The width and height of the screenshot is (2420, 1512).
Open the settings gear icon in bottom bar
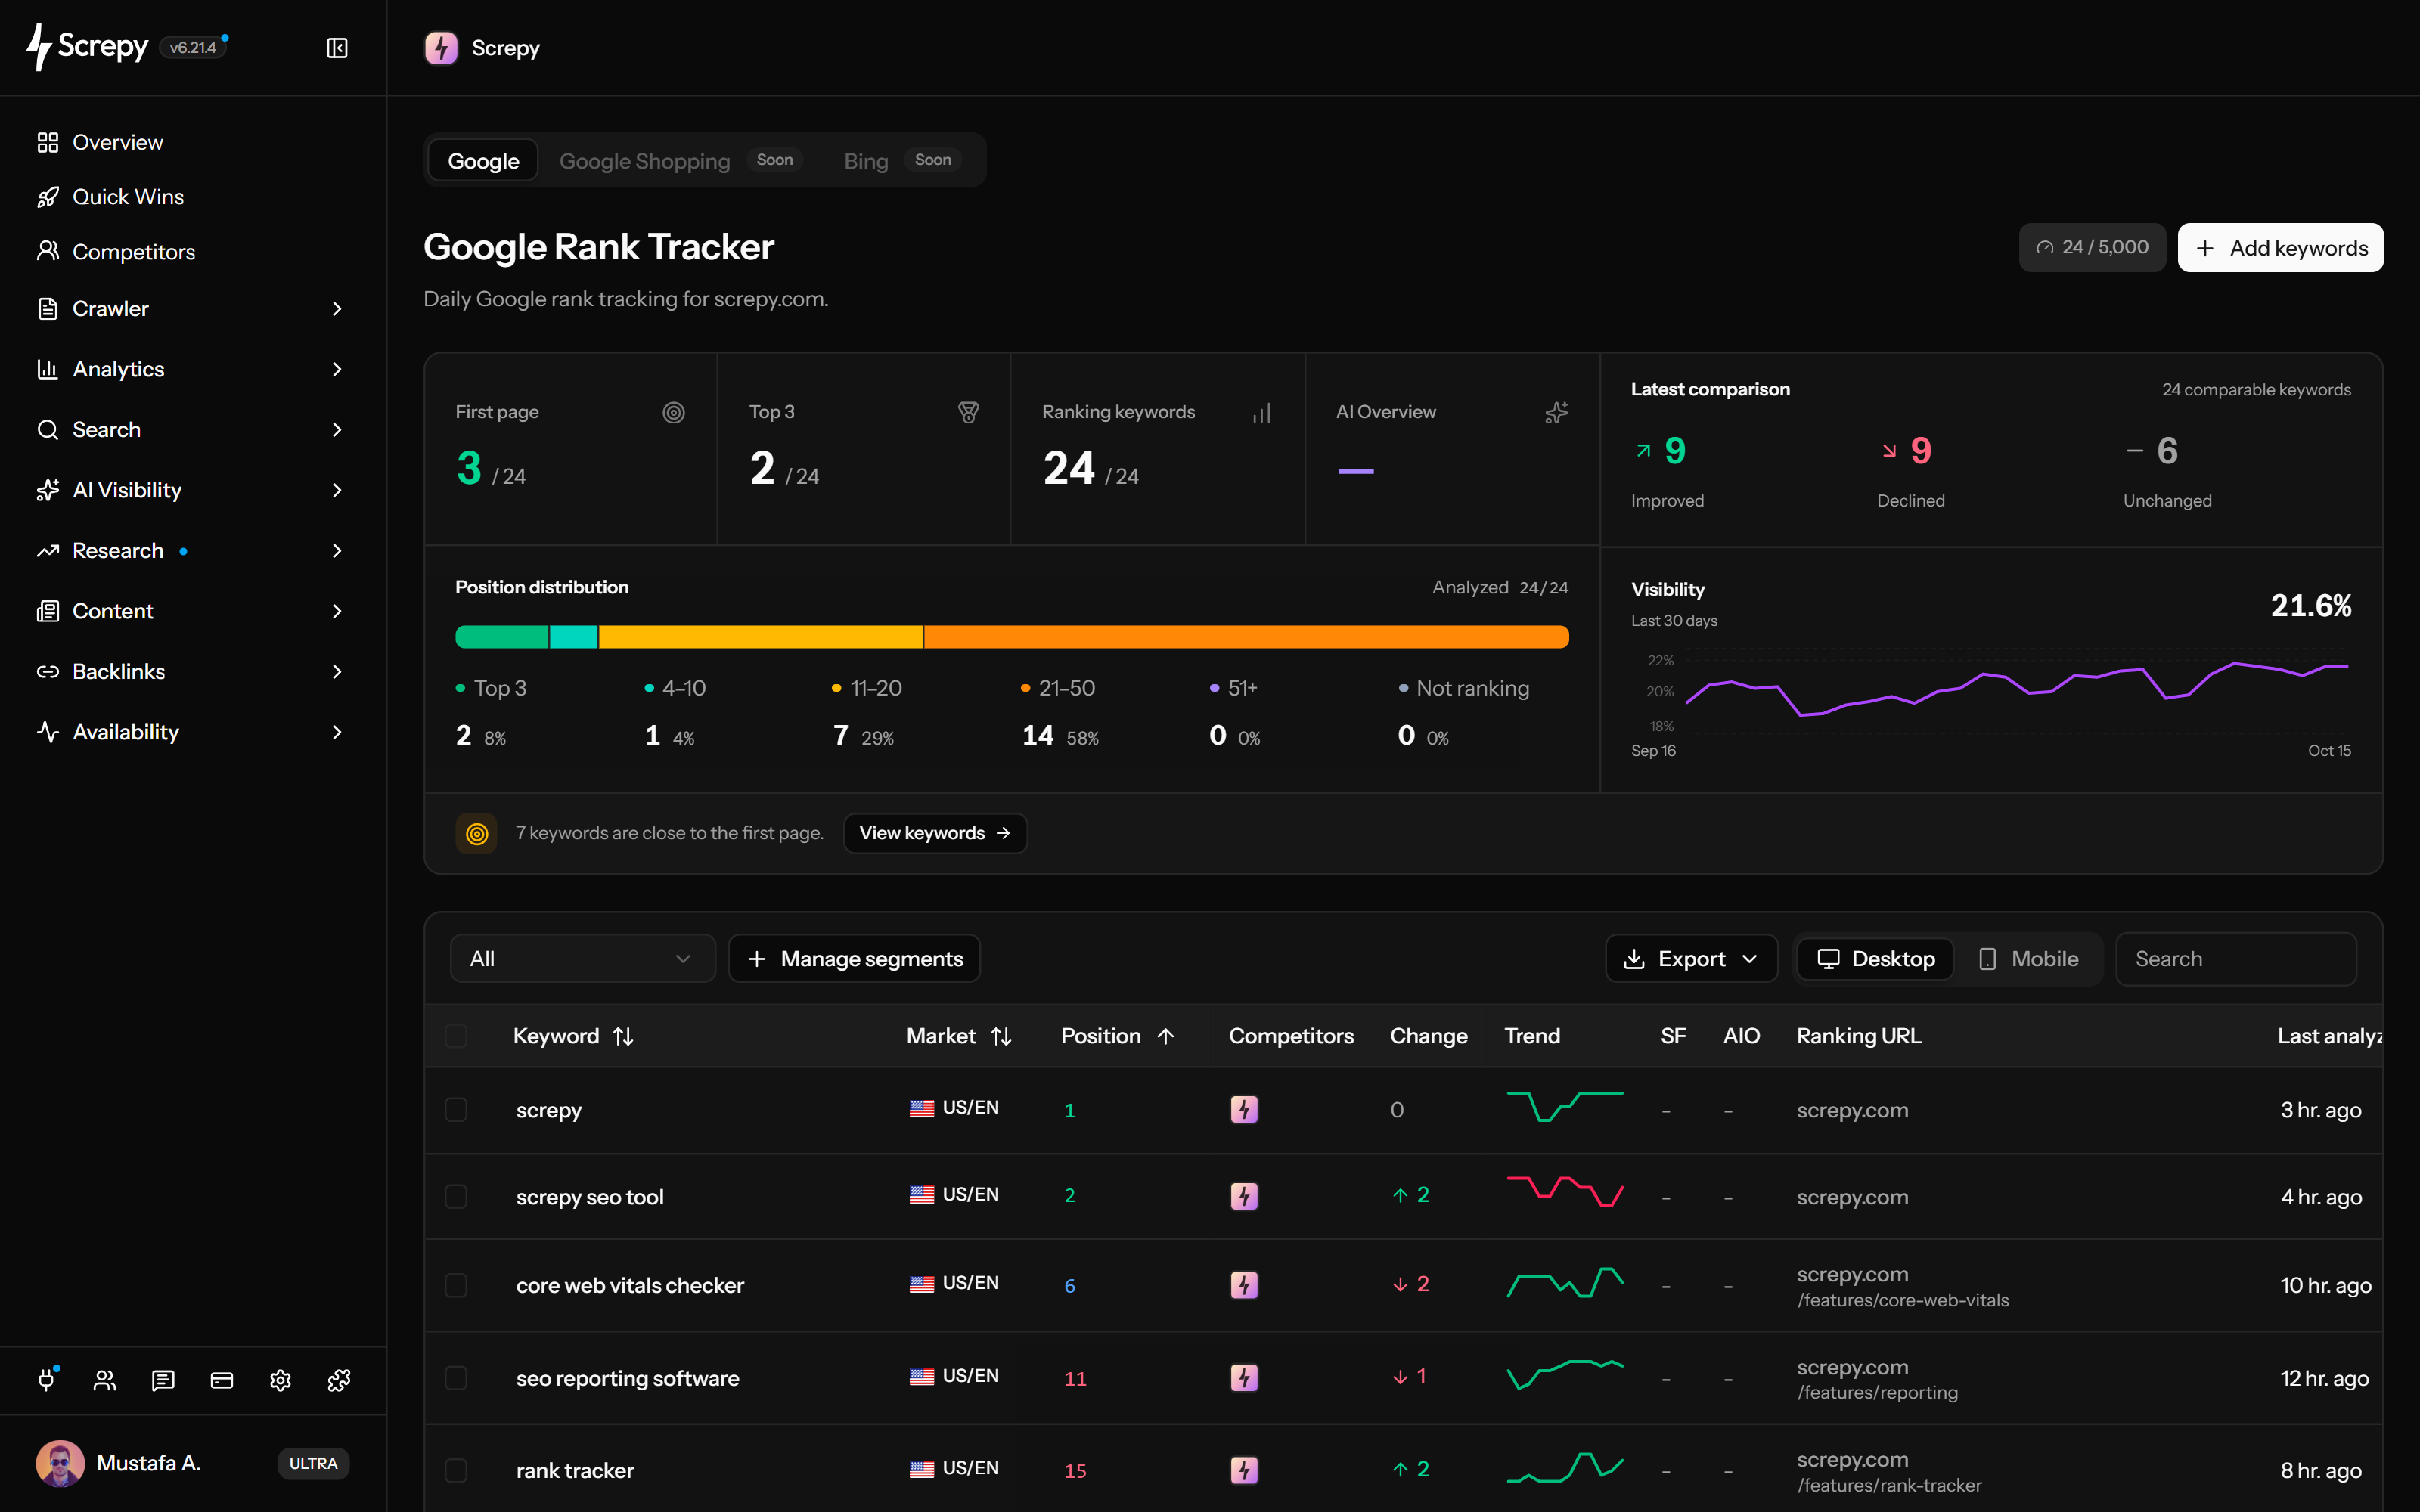tap(280, 1380)
